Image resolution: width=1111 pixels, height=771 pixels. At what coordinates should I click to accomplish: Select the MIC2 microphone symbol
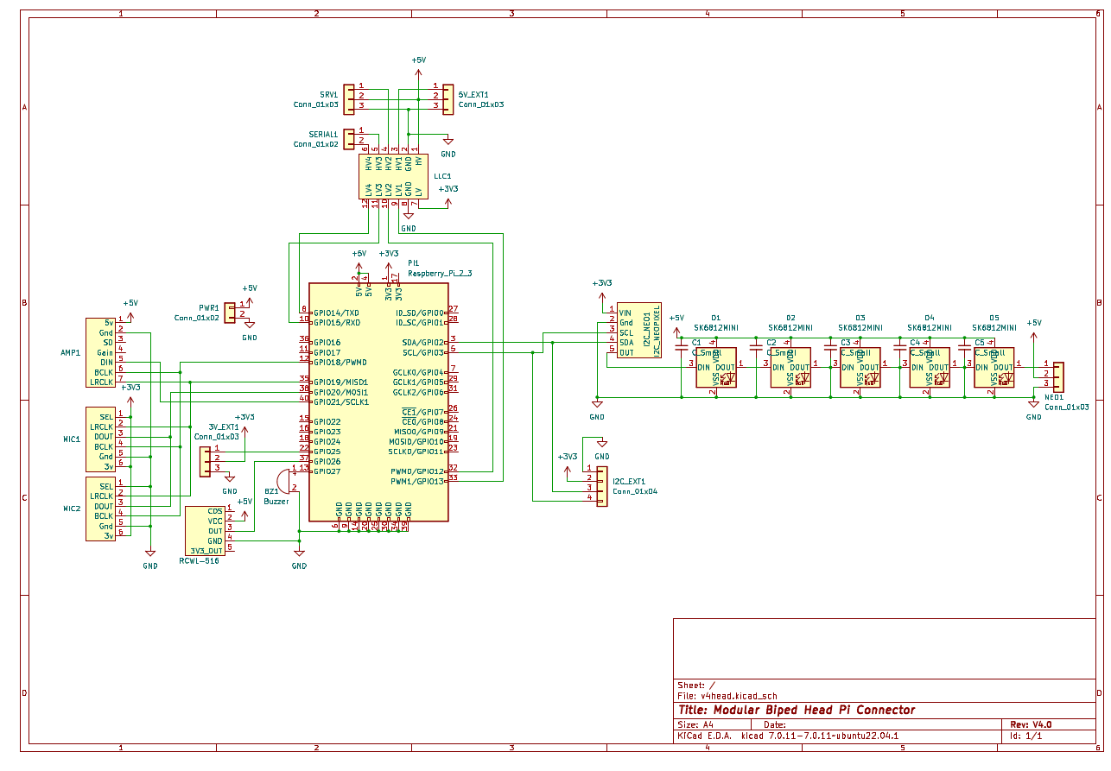tap(101, 509)
